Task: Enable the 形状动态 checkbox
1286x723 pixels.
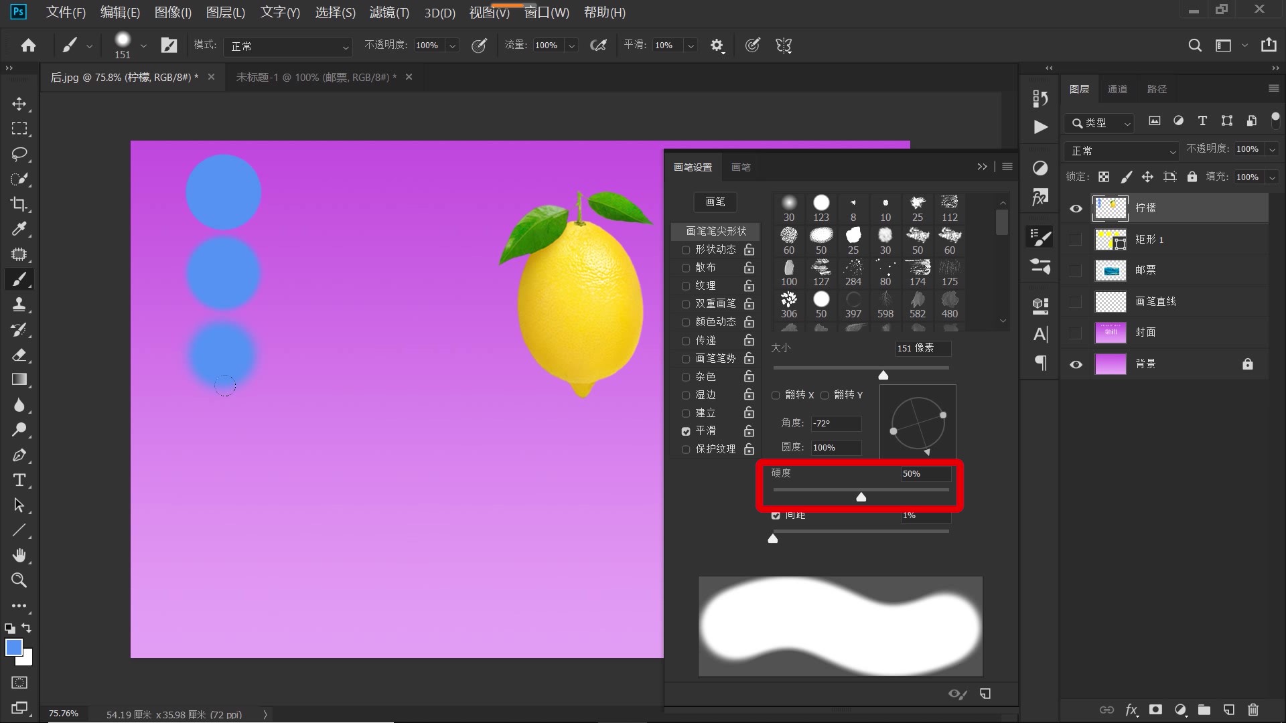Action: [x=685, y=250]
